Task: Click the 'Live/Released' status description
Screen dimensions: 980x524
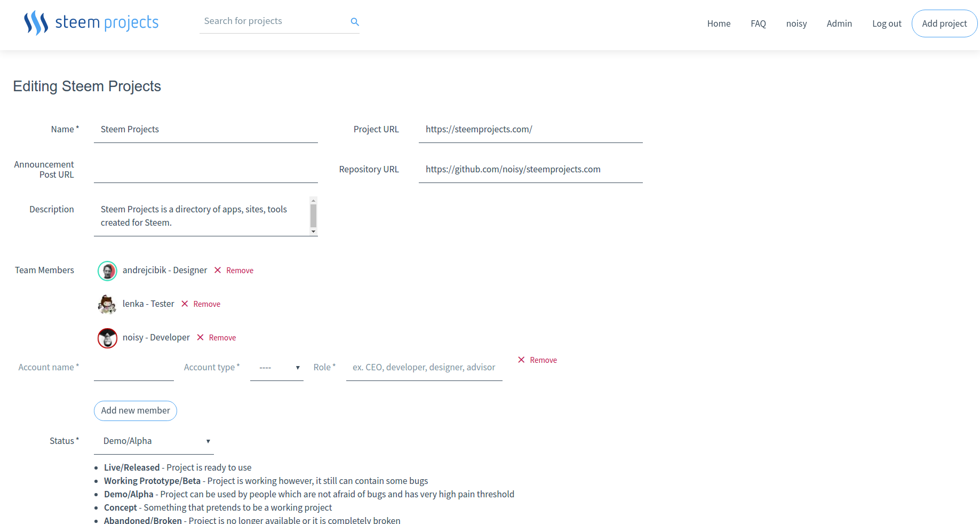Action: (178, 468)
